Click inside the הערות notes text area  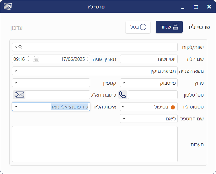point(94,144)
